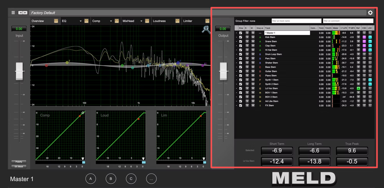Image resolution: width=384 pixels, height=188 pixels.
Task: Click the Output gain value 0.00 box
Action: (x=223, y=29)
